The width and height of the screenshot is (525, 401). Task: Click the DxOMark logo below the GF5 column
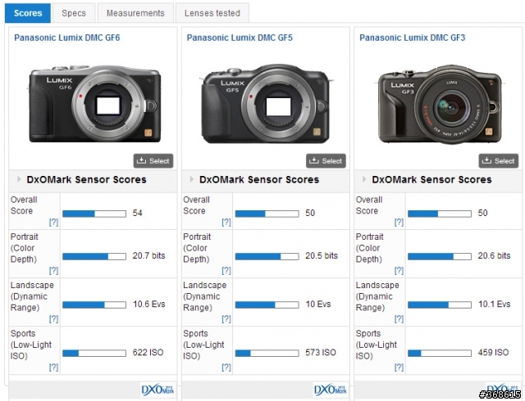(331, 390)
